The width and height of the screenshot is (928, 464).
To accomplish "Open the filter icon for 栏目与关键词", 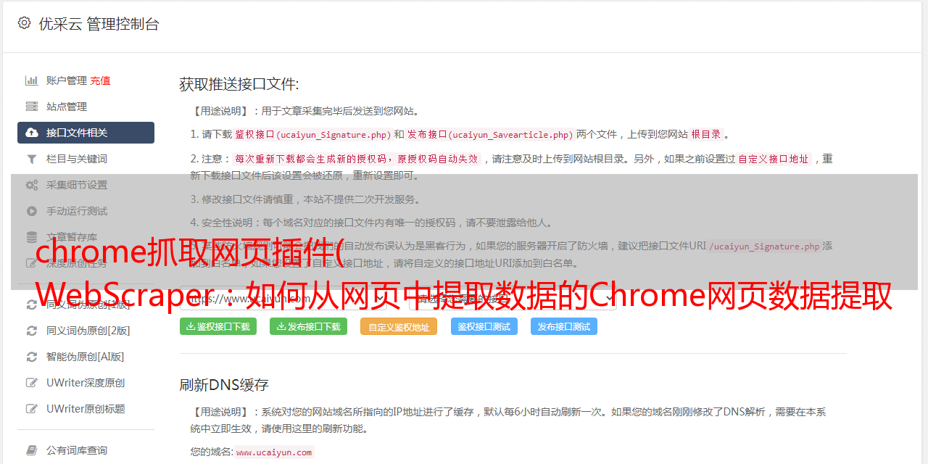I will pyautogui.click(x=32, y=159).
